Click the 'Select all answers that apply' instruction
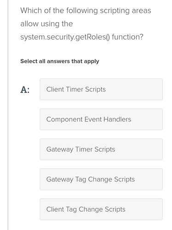 click(60, 61)
